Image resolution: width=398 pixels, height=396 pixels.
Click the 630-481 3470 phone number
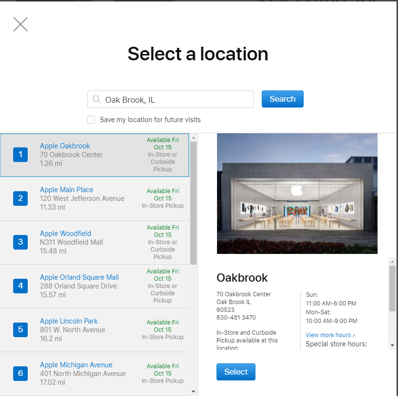(236, 317)
